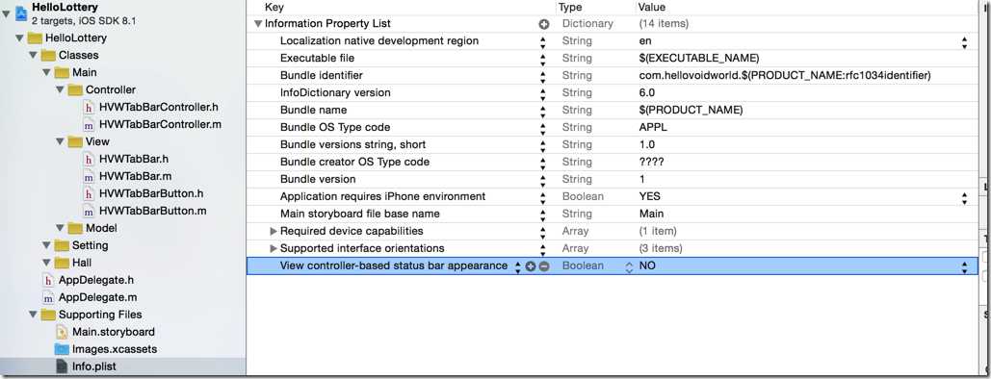
Task: Click the Key column header
Action: (x=274, y=8)
